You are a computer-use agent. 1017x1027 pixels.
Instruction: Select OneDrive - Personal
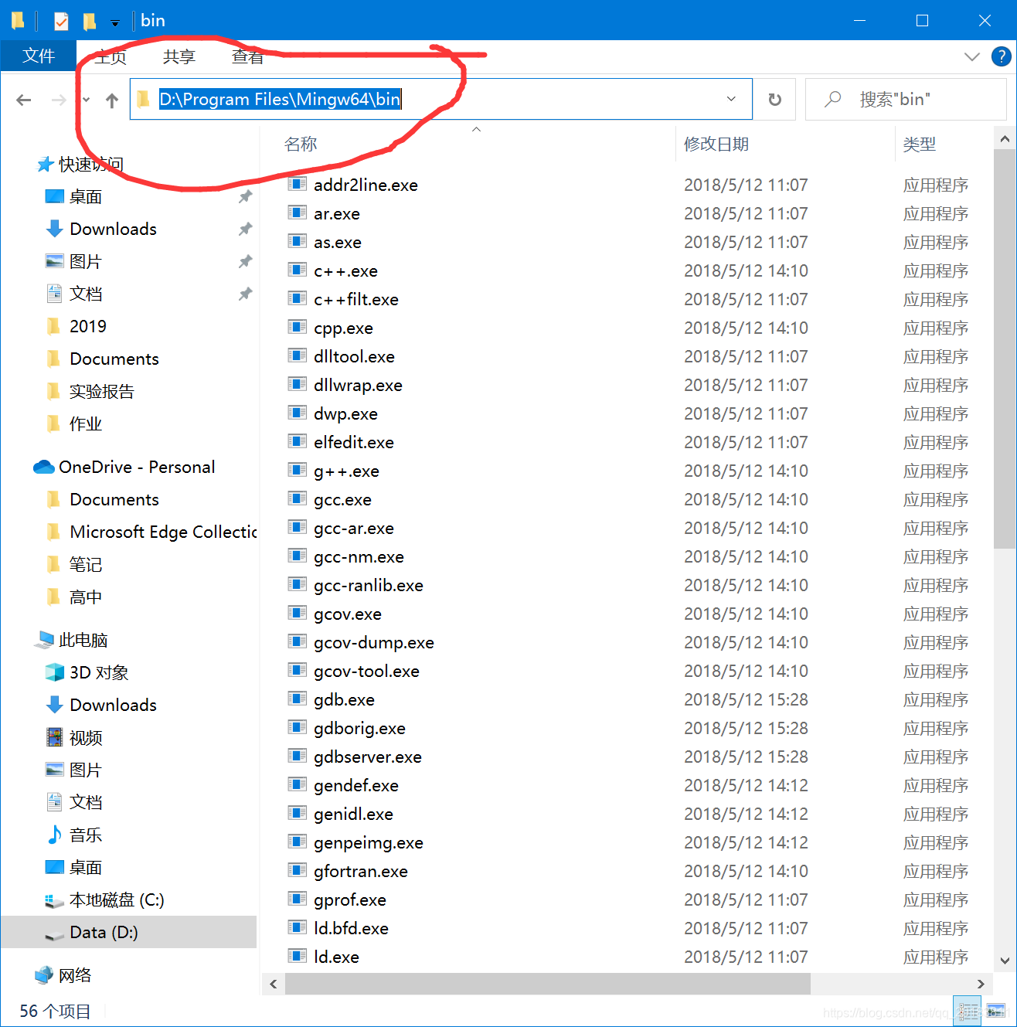click(137, 467)
